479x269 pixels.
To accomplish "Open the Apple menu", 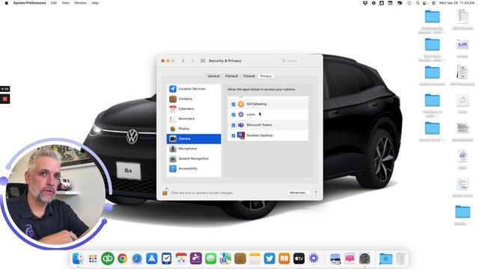I will pyautogui.click(x=7, y=3).
